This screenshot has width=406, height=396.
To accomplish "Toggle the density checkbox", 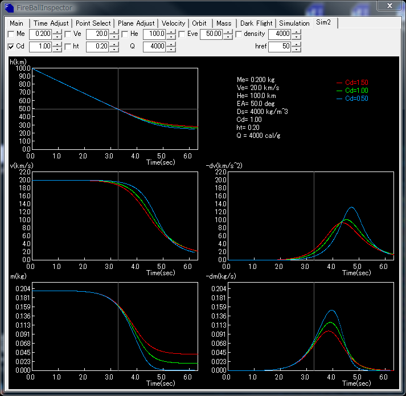I will coord(239,34).
